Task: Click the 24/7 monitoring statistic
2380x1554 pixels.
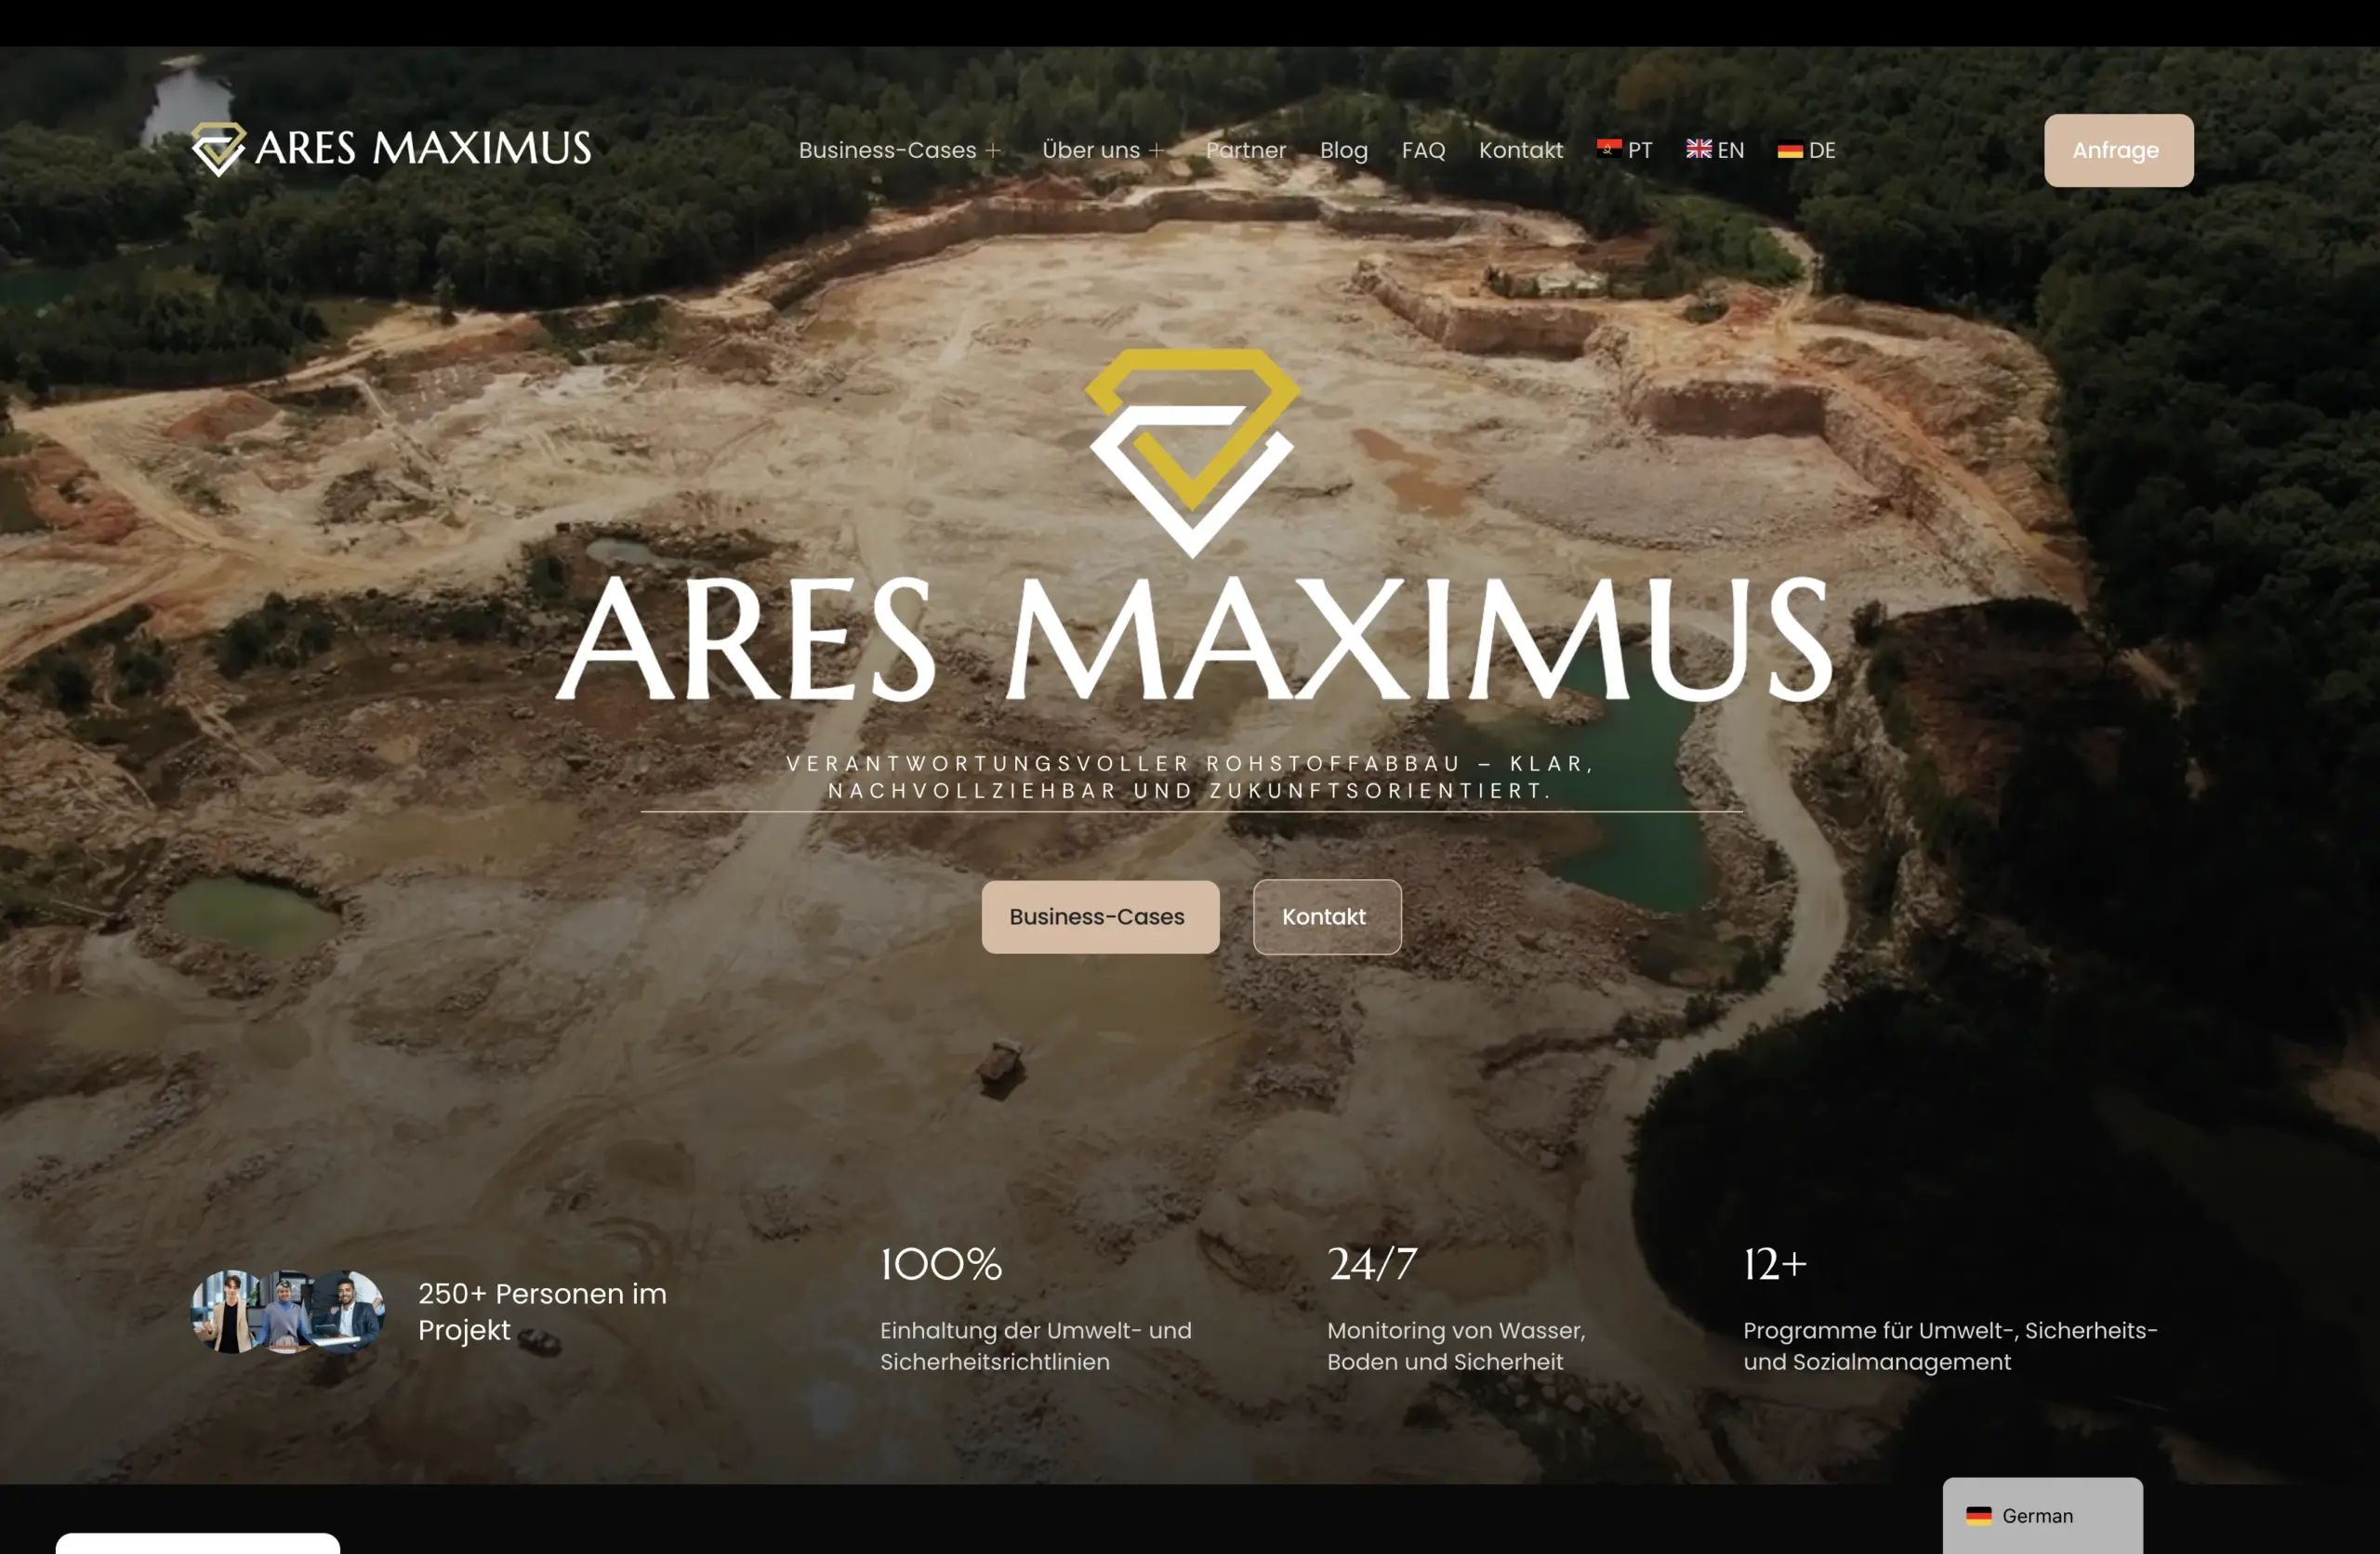Action: pyautogui.click(x=1372, y=1264)
